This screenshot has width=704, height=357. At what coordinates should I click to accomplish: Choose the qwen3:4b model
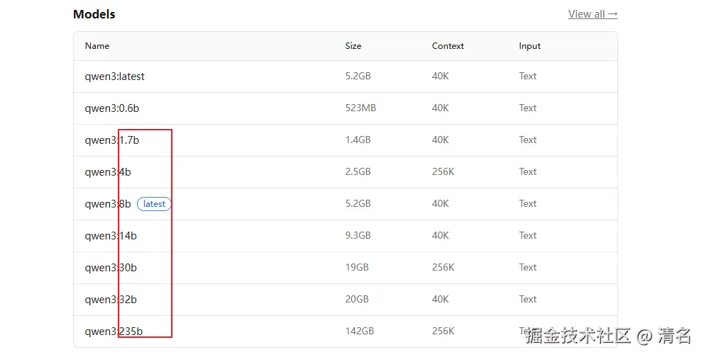108,172
